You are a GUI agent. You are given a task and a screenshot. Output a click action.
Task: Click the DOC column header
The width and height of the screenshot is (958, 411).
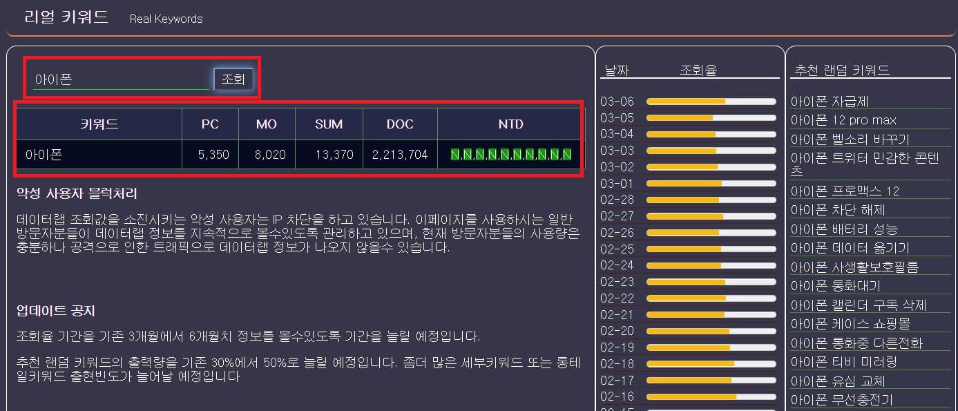pos(400,124)
